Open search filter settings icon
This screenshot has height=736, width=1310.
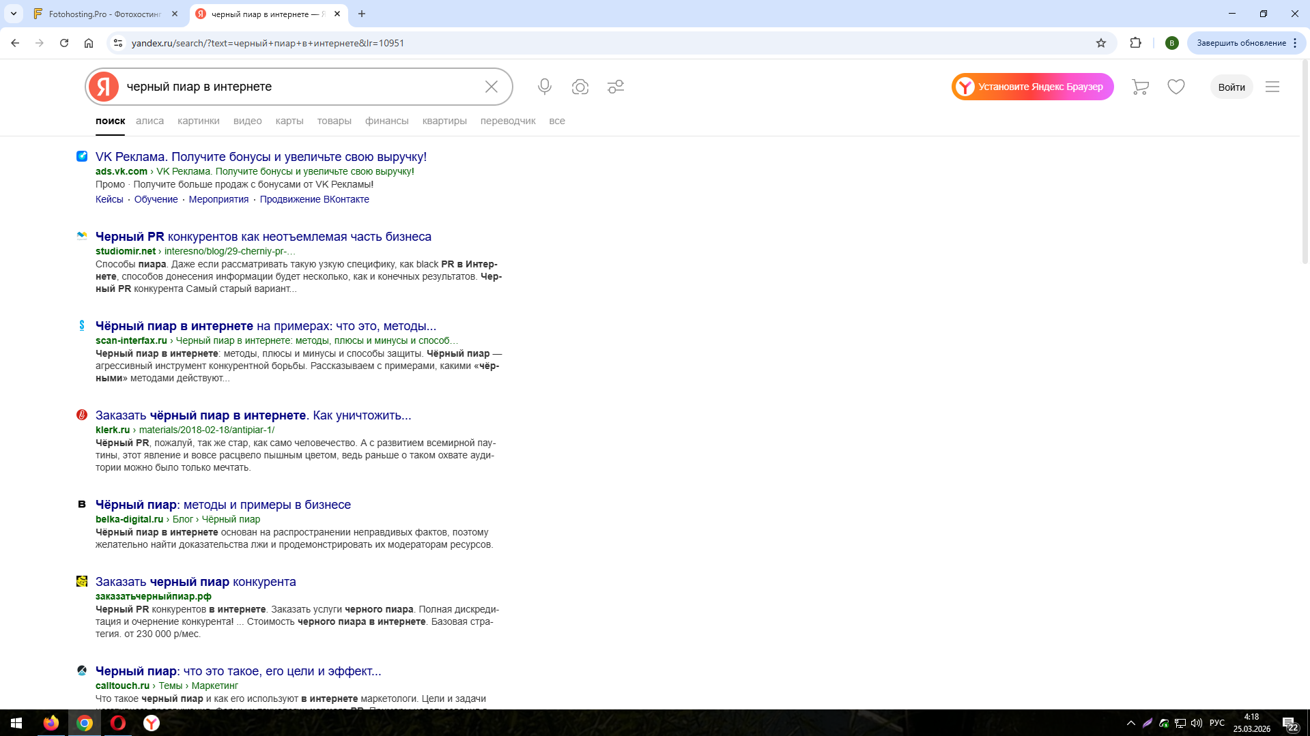pos(616,87)
